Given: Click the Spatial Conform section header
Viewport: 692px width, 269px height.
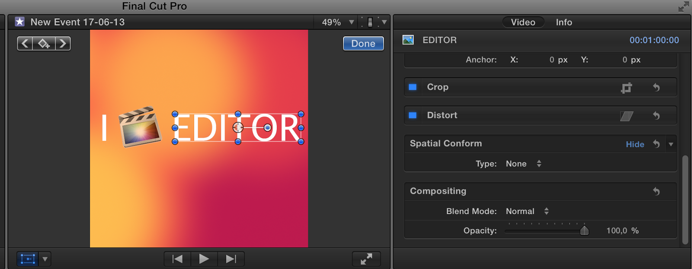Looking at the screenshot, I should pyautogui.click(x=445, y=143).
